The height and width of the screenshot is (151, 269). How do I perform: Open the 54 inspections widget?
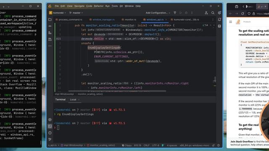[x=205, y=25]
